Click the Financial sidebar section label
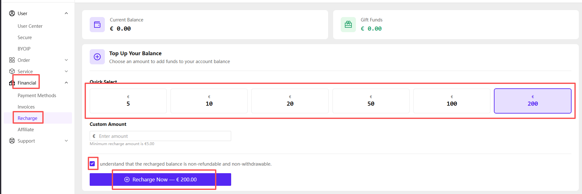This screenshot has height=194, width=582. click(27, 83)
